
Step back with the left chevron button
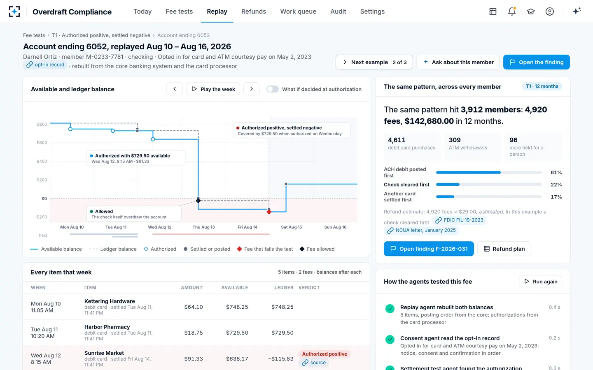tap(175, 89)
